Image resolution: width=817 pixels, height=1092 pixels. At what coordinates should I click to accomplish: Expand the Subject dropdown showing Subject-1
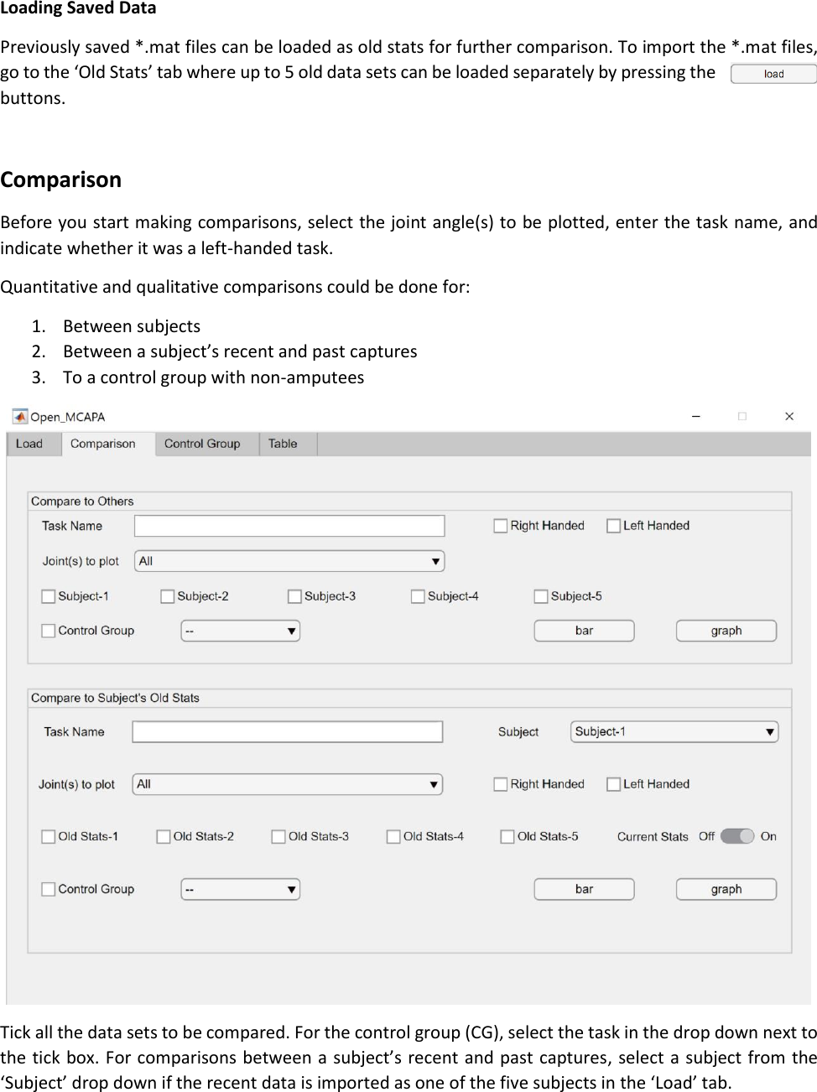pyautogui.click(x=674, y=731)
